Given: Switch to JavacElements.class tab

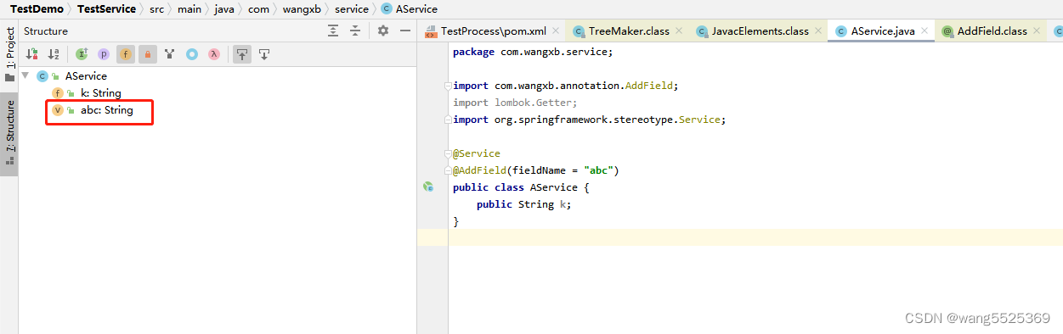Looking at the screenshot, I should 760,31.
